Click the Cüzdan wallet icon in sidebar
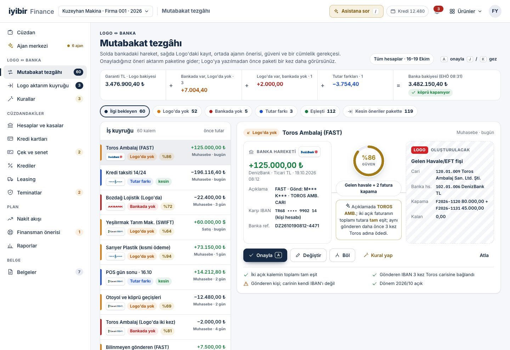510x350 pixels. pos(10,33)
